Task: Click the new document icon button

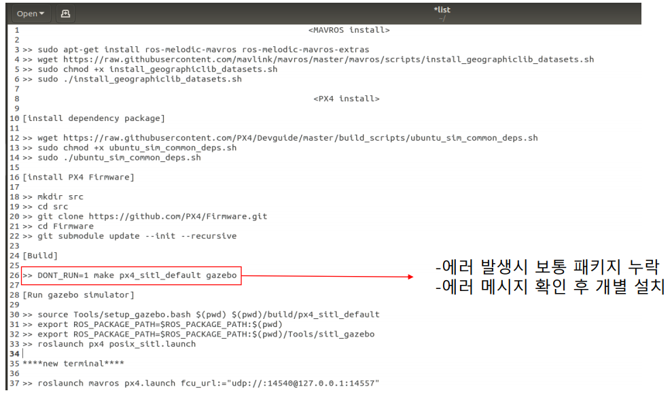Action: 65,14
